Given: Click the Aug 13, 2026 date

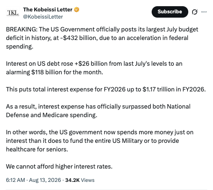Looking at the screenshot, I should (x=45, y=180).
